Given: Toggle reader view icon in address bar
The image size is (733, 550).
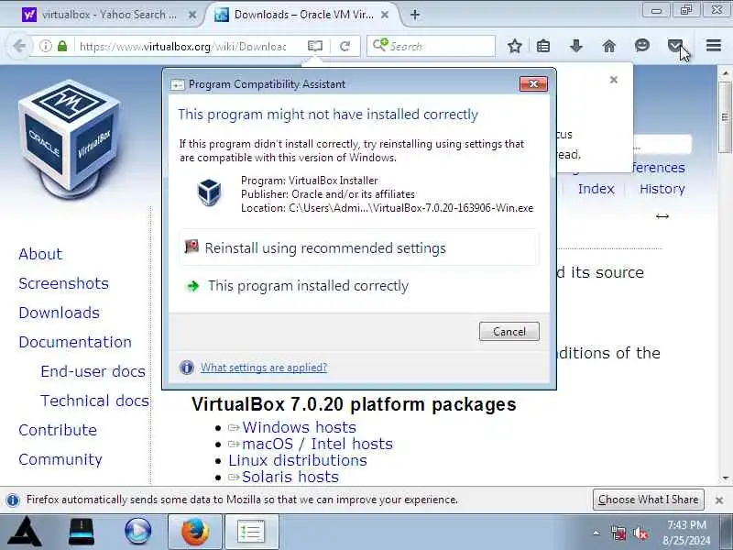Looking at the screenshot, I should tap(315, 46).
